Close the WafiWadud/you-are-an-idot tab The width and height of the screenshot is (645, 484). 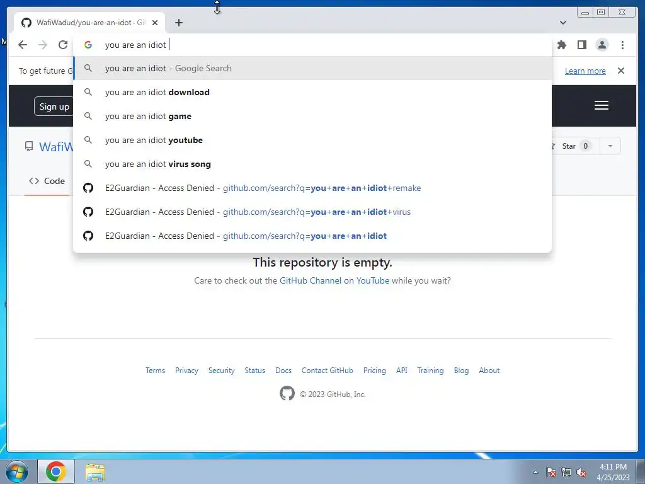pyautogui.click(x=155, y=23)
